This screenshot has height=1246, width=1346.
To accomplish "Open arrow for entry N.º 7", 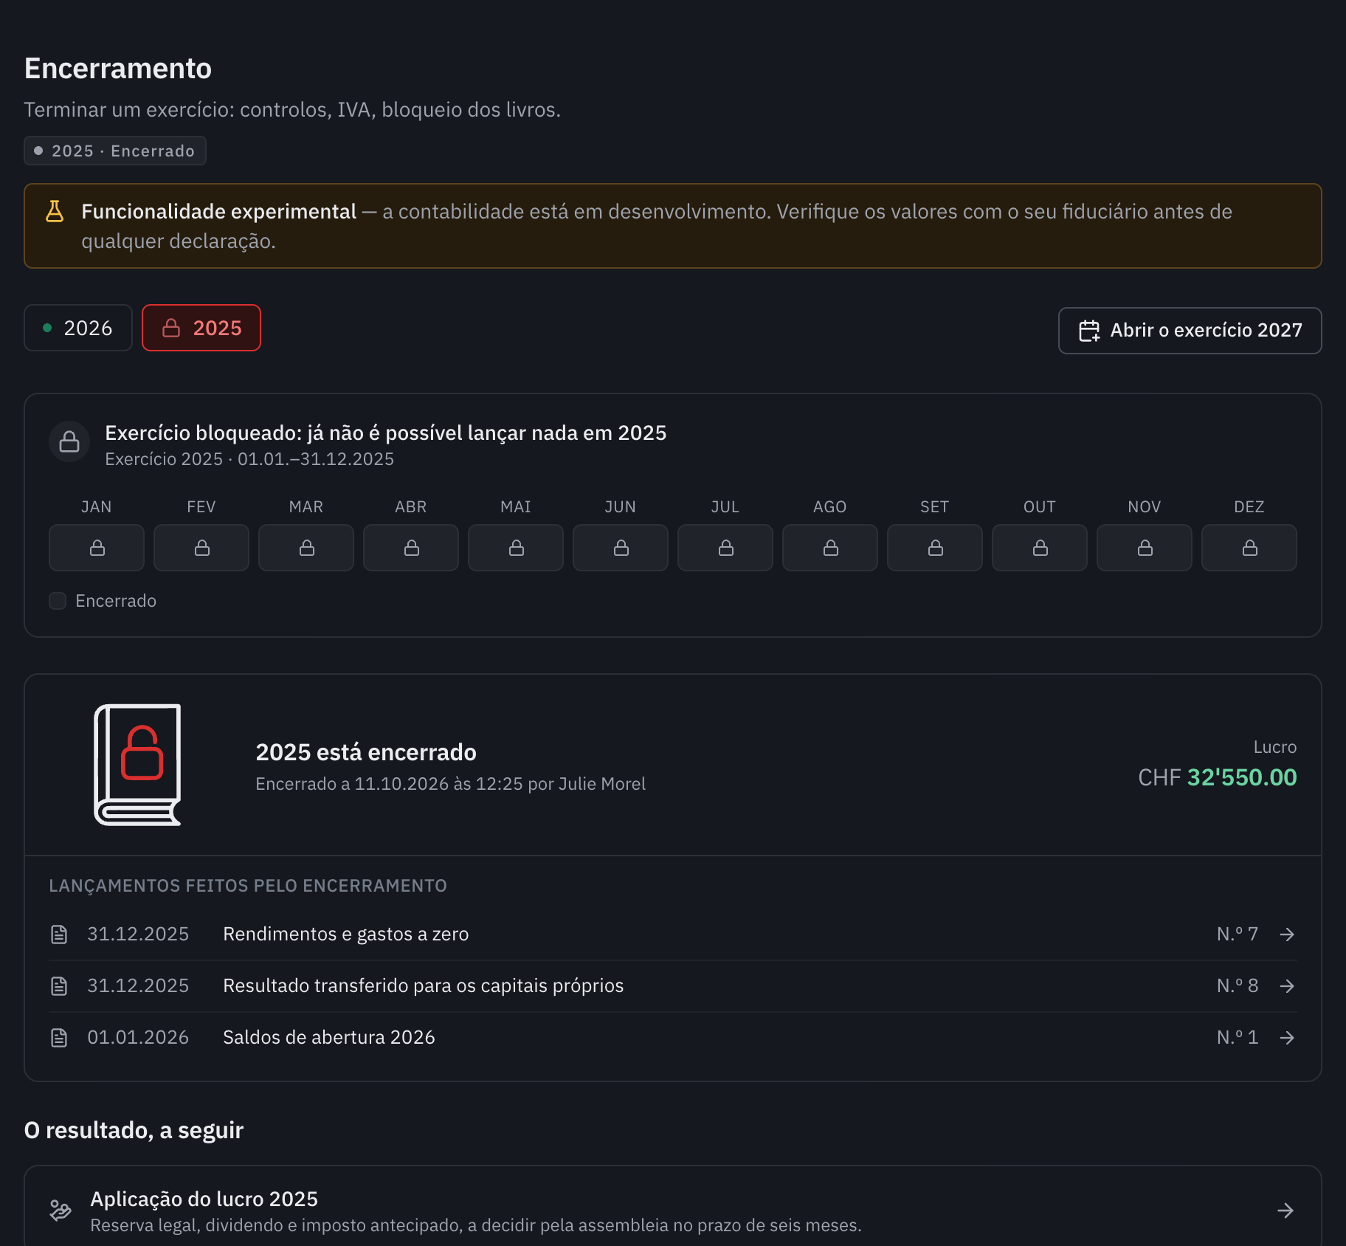I will [x=1287, y=934].
